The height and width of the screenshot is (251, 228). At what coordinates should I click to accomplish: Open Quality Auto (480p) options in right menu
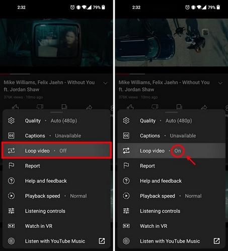[x=171, y=120]
